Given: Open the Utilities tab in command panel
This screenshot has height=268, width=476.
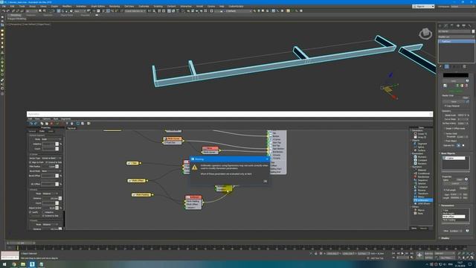Looking at the screenshot, I should 469,26.
